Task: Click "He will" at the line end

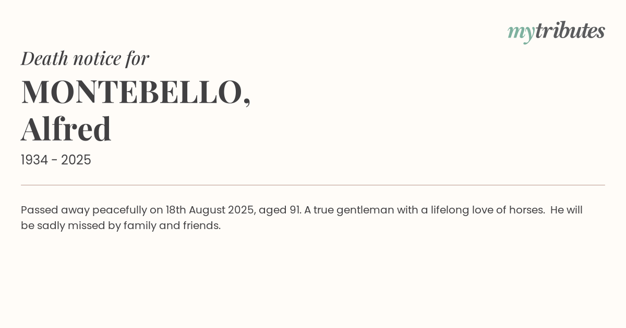Action: click(566, 210)
